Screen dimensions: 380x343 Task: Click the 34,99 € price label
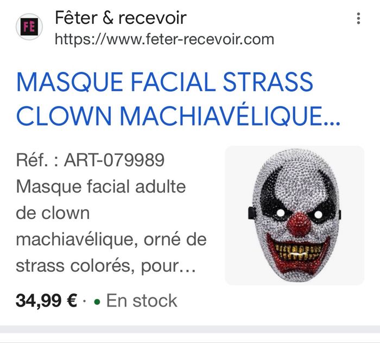46,301
